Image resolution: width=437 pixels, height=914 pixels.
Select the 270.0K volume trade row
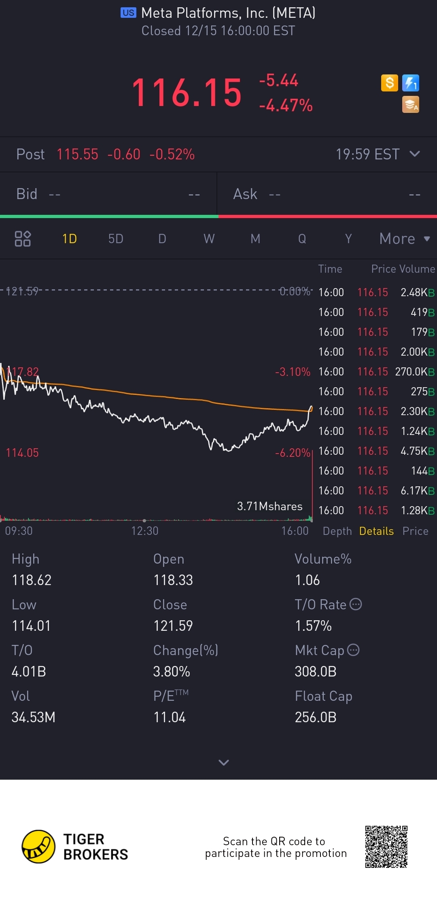376,371
